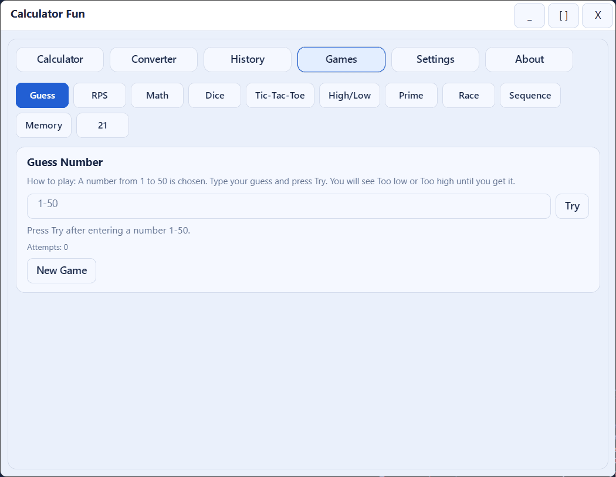The image size is (616, 477).
Task: Switch to the Math game
Action: click(x=157, y=95)
